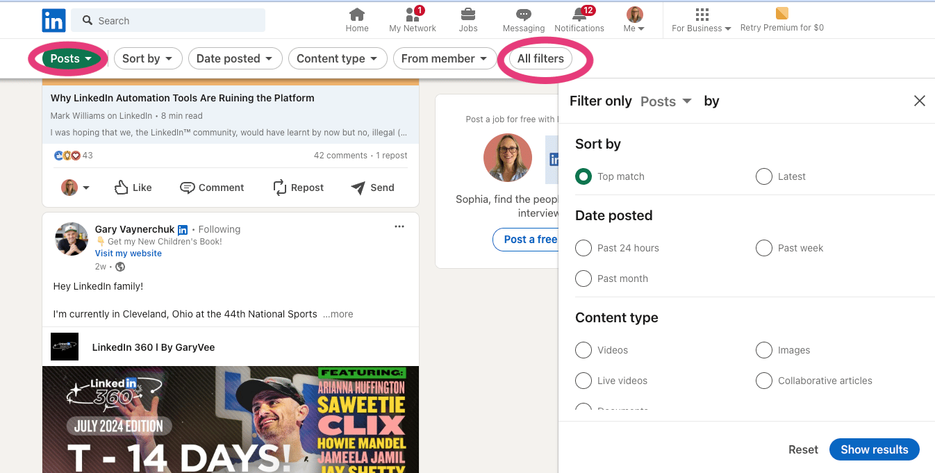Viewport: 935px width, 473px height.
Task: Click the LinkedIn 360 newsletter logo
Action: tap(65, 347)
